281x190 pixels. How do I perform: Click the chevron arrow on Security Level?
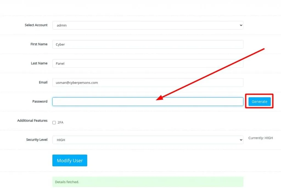click(x=241, y=140)
